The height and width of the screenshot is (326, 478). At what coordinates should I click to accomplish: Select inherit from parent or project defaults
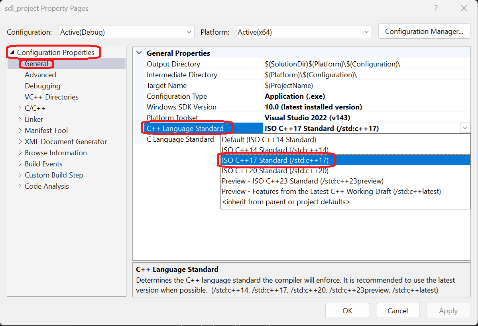click(285, 202)
